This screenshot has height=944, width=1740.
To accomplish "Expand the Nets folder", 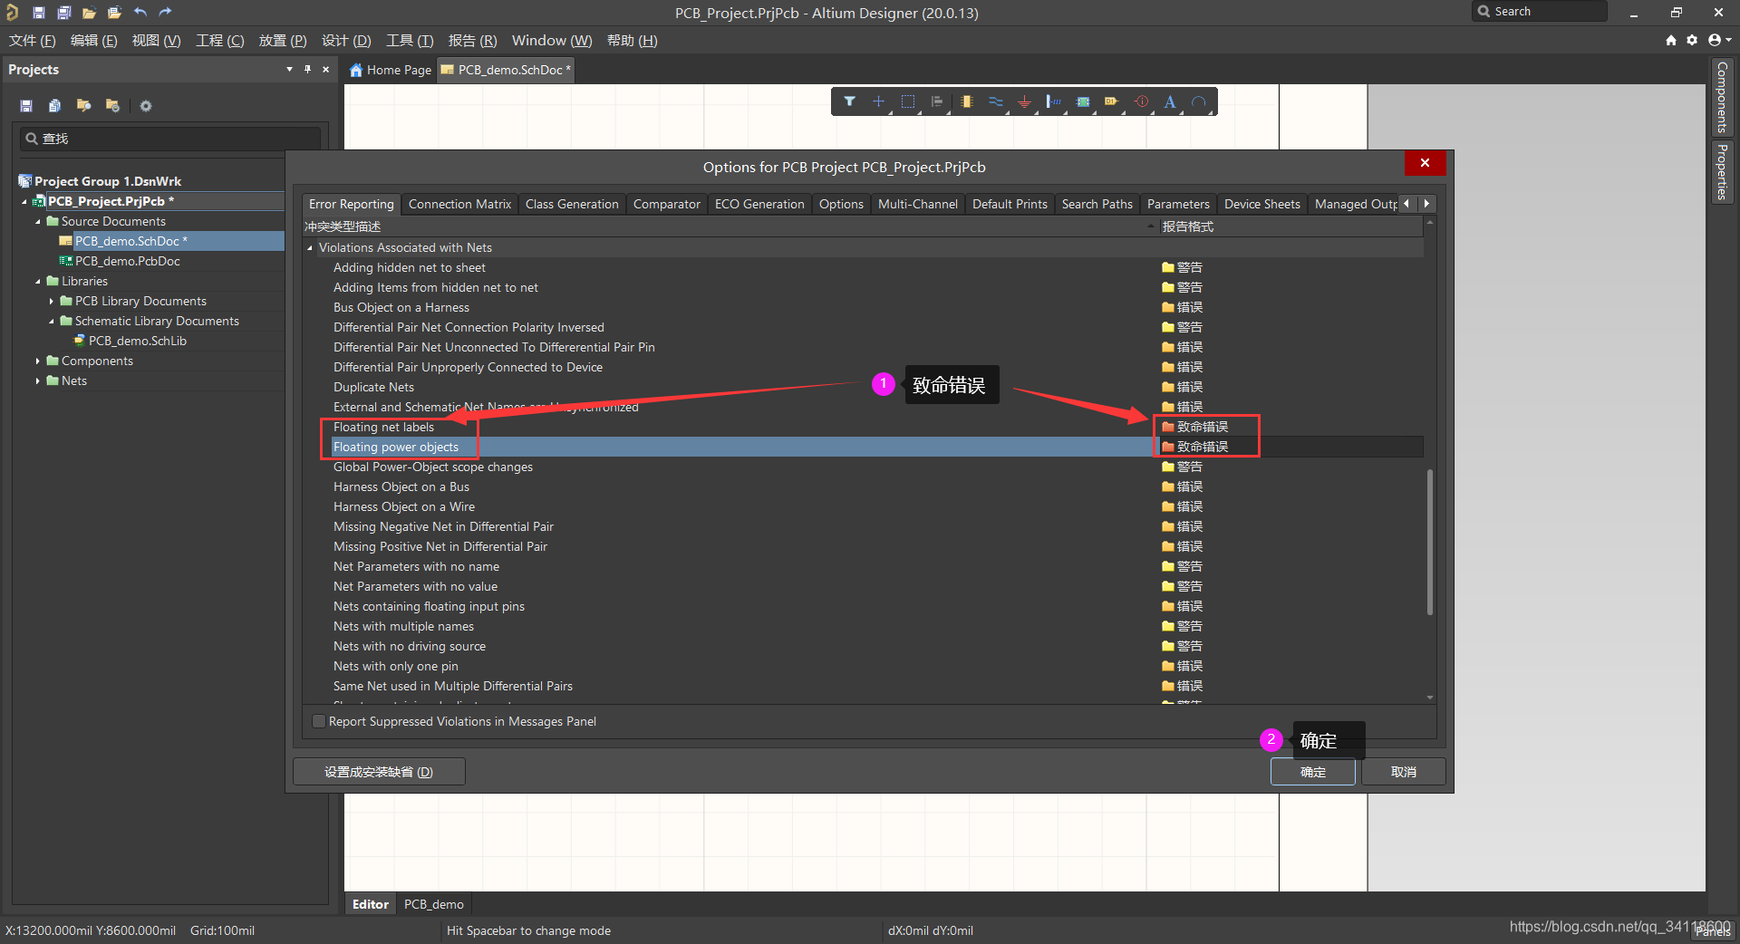I will click(x=38, y=380).
